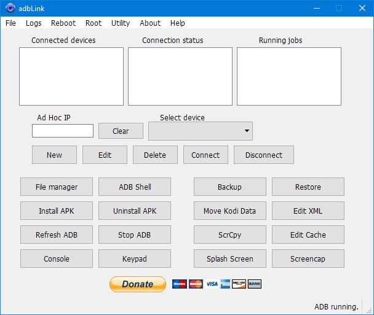Expand the Select device dropdown

[201, 131]
